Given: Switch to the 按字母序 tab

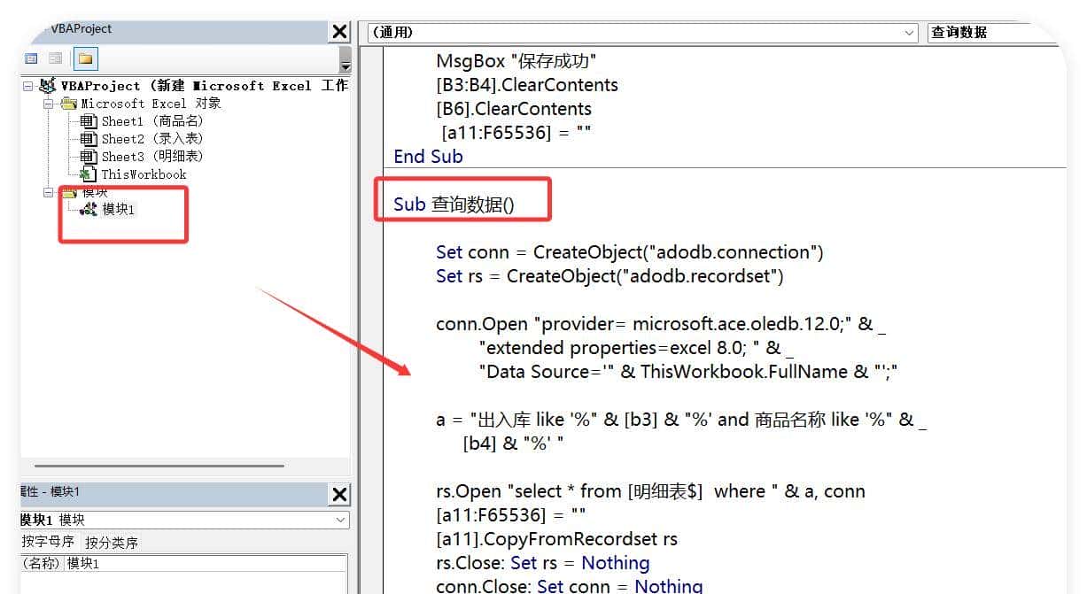Looking at the screenshot, I should [x=48, y=543].
